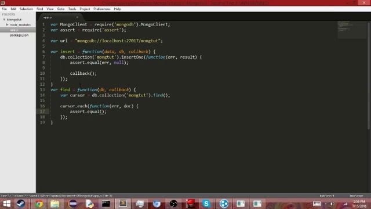Change Tab Size in status bar
The height and width of the screenshot is (209, 371).
[x=327, y=196]
